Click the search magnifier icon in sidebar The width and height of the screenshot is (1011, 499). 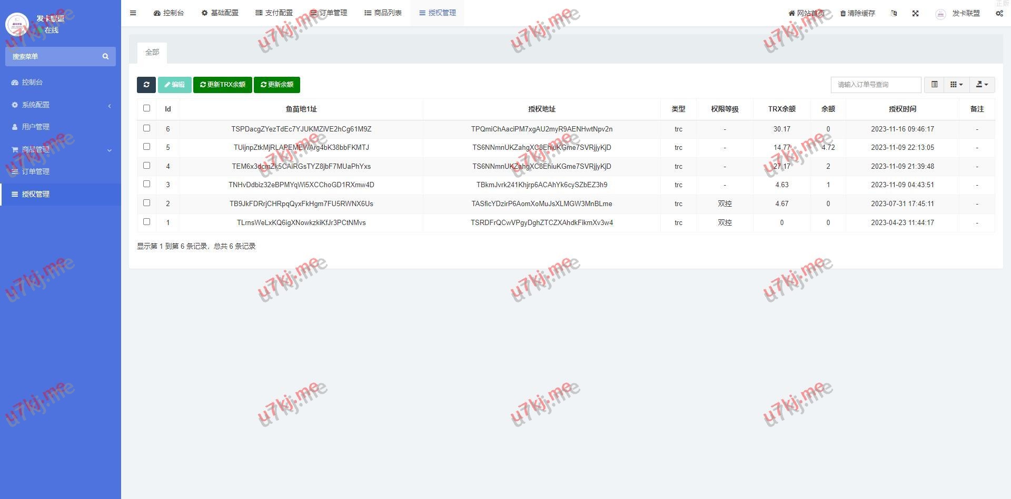pos(105,56)
